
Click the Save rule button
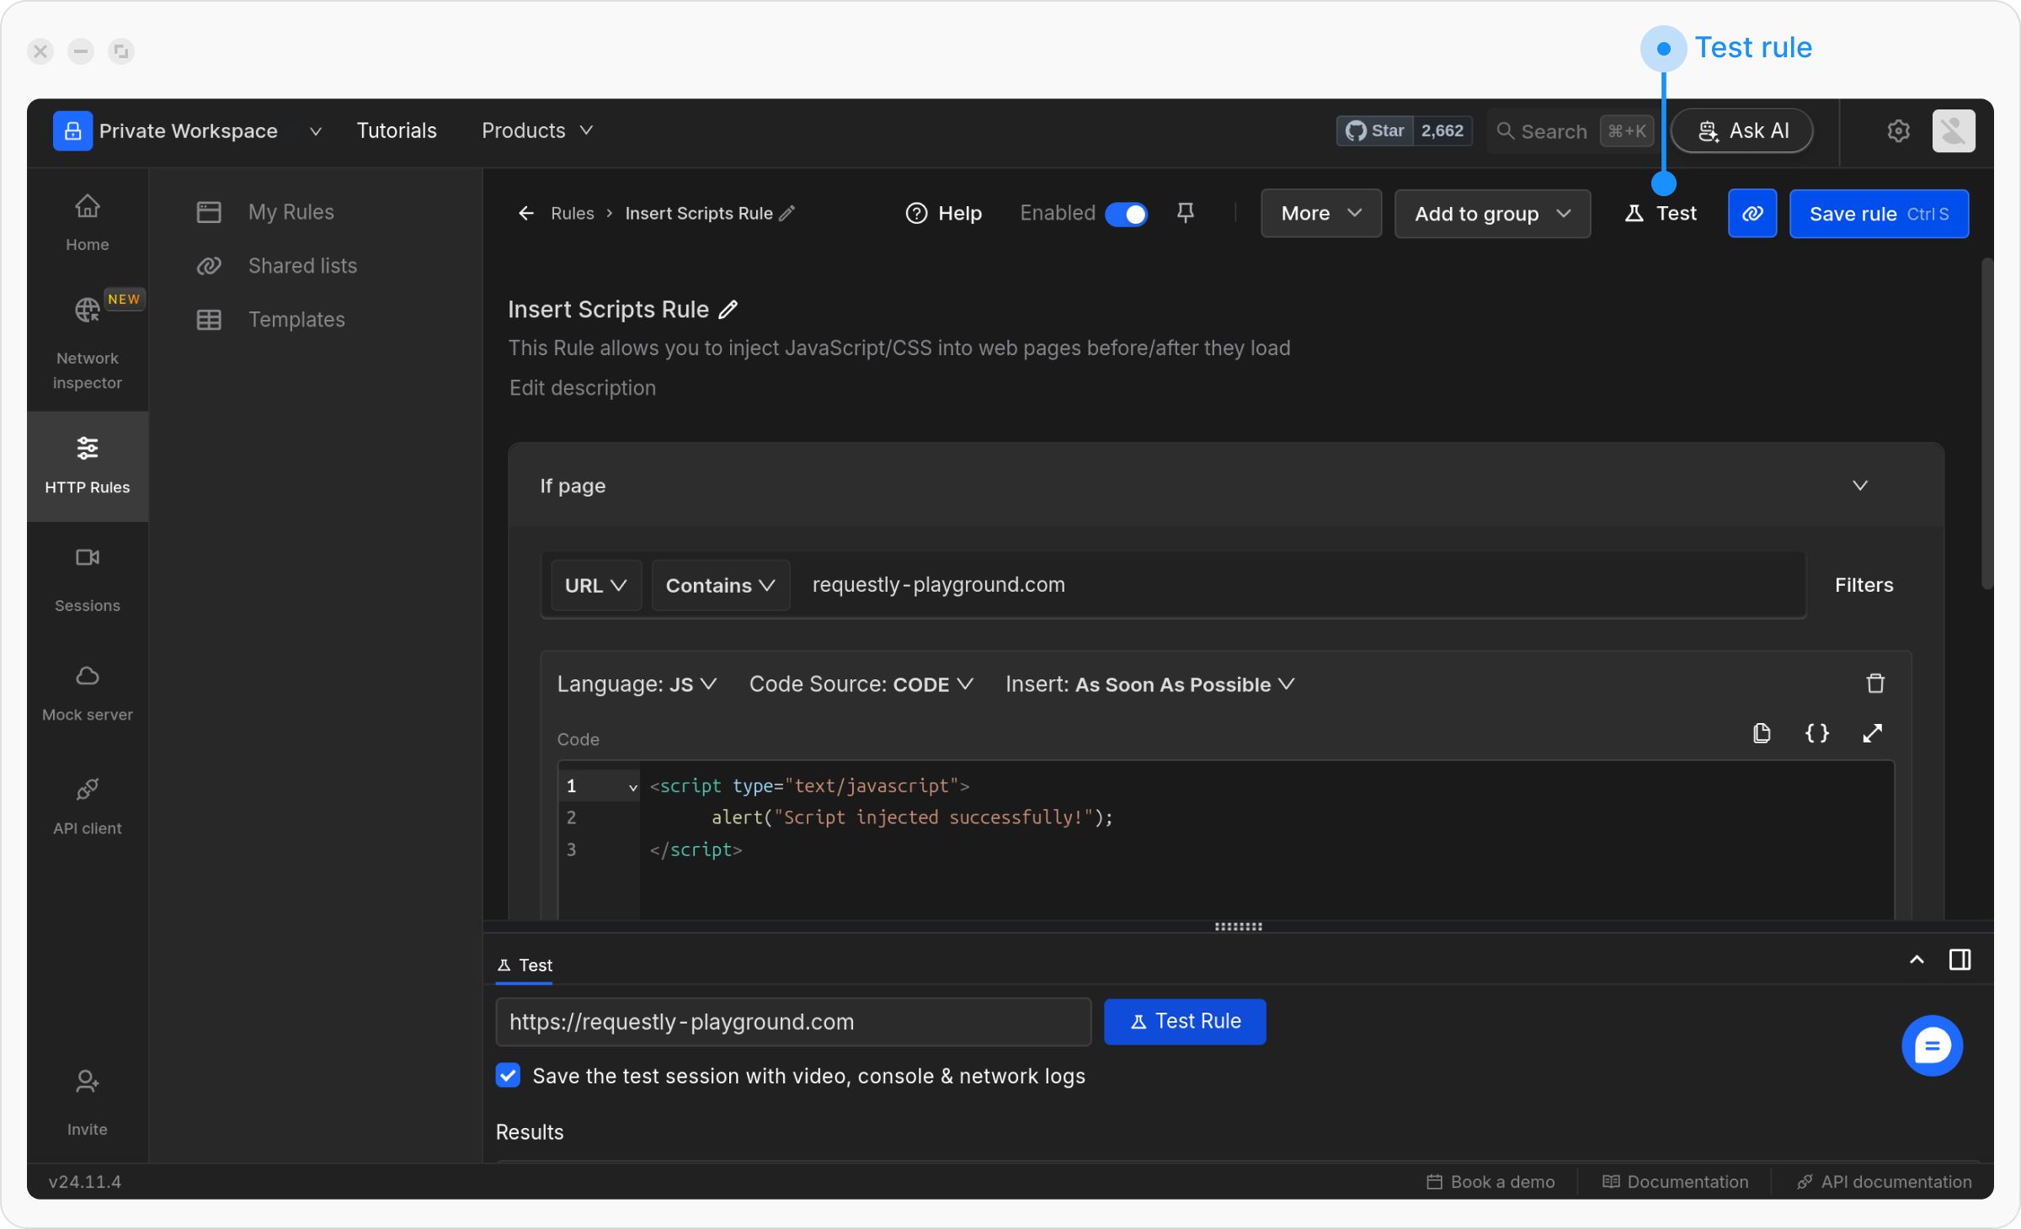tap(1879, 214)
